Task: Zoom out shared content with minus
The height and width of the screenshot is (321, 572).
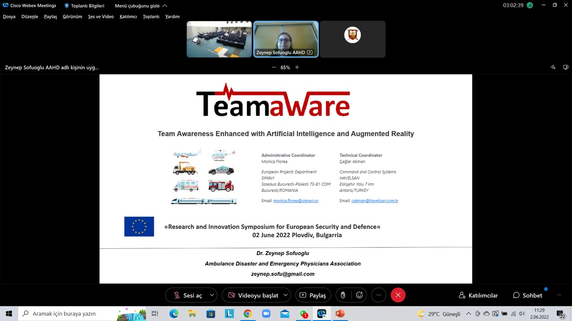Action: [x=274, y=67]
